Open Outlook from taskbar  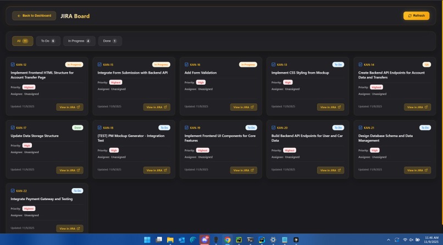click(182, 240)
